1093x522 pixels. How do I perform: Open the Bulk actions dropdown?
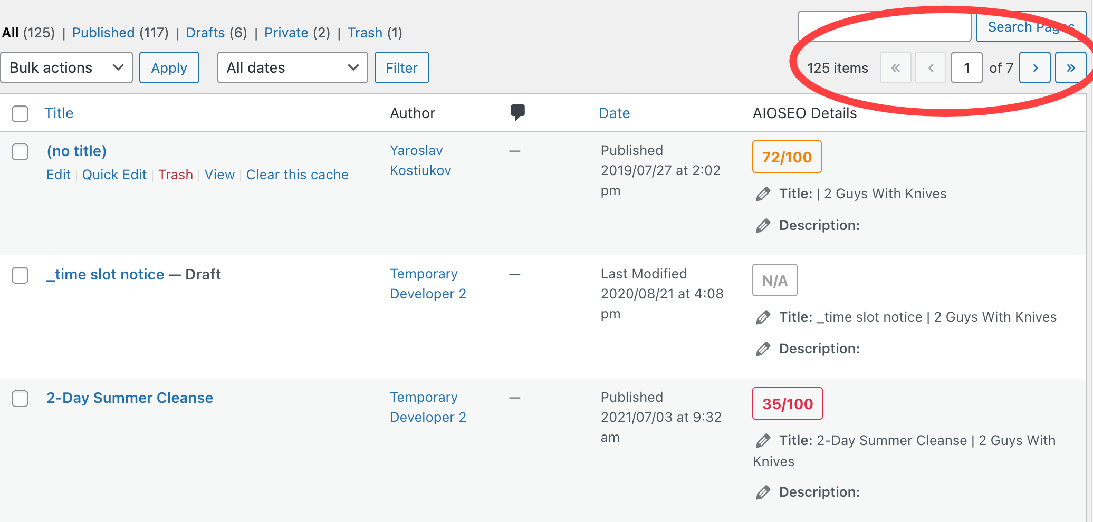point(66,67)
